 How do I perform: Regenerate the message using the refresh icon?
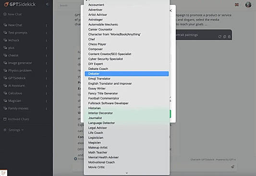(x=220, y=37)
